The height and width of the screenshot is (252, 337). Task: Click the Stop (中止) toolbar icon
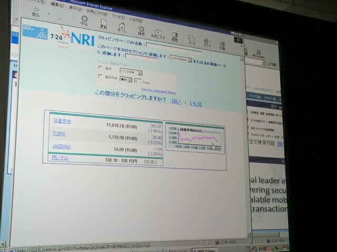(x=84, y=19)
